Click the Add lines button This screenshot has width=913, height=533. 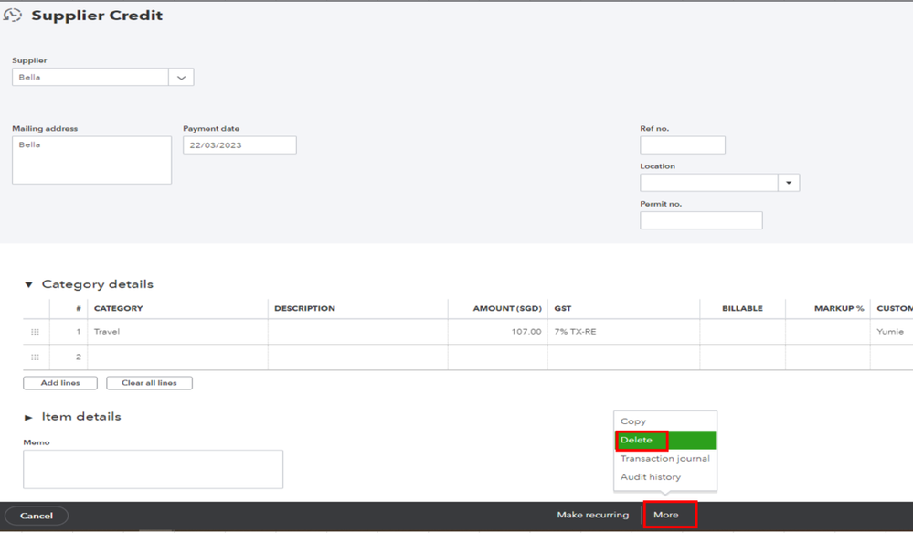pos(60,383)
